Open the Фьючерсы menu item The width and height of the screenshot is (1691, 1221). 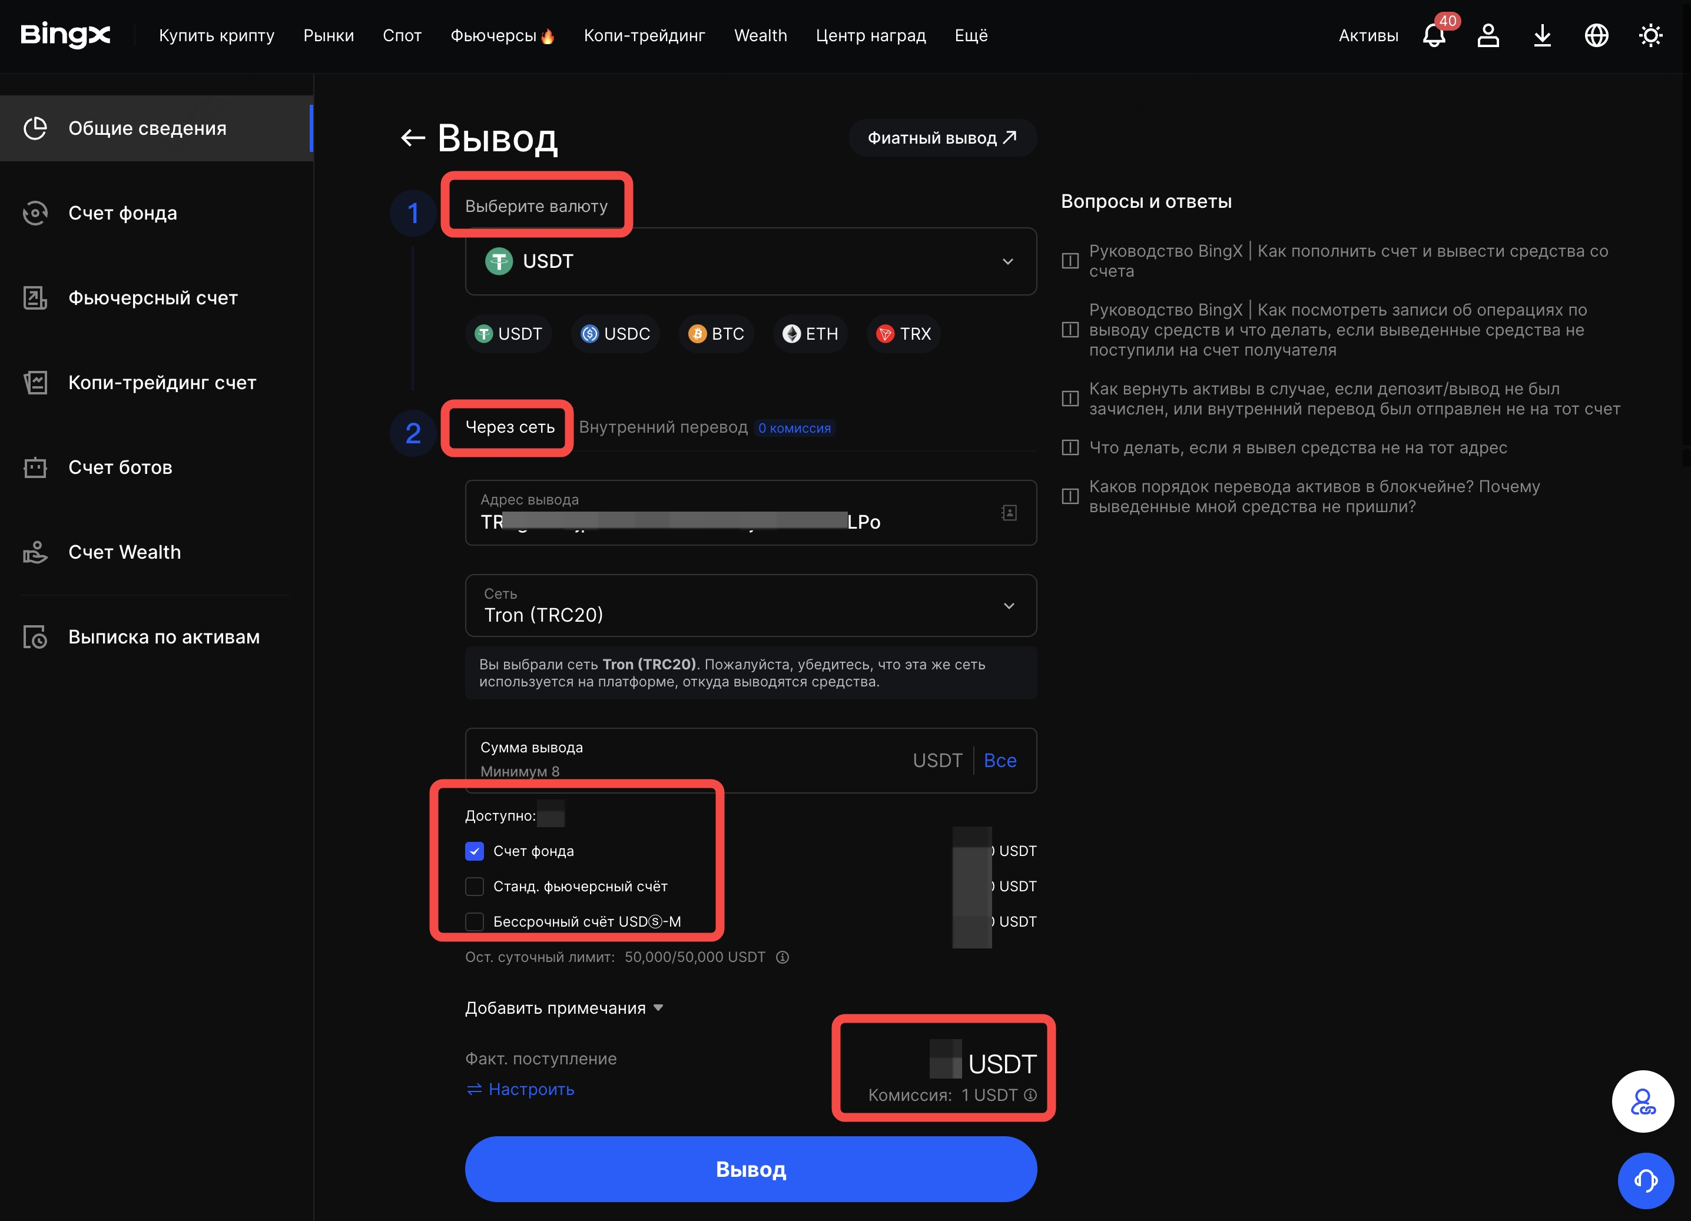pos(493,35)
